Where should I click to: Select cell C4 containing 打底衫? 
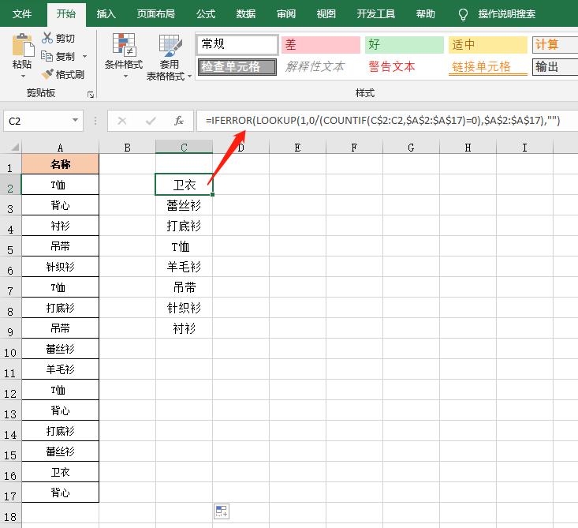[184, 226]
